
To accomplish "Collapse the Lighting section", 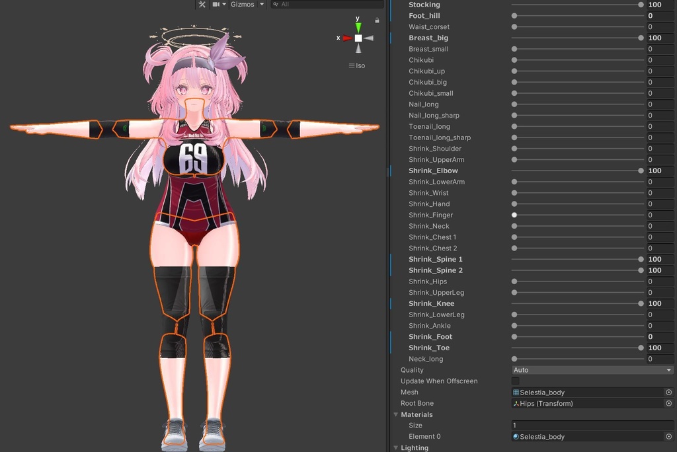I will point(395,447).
